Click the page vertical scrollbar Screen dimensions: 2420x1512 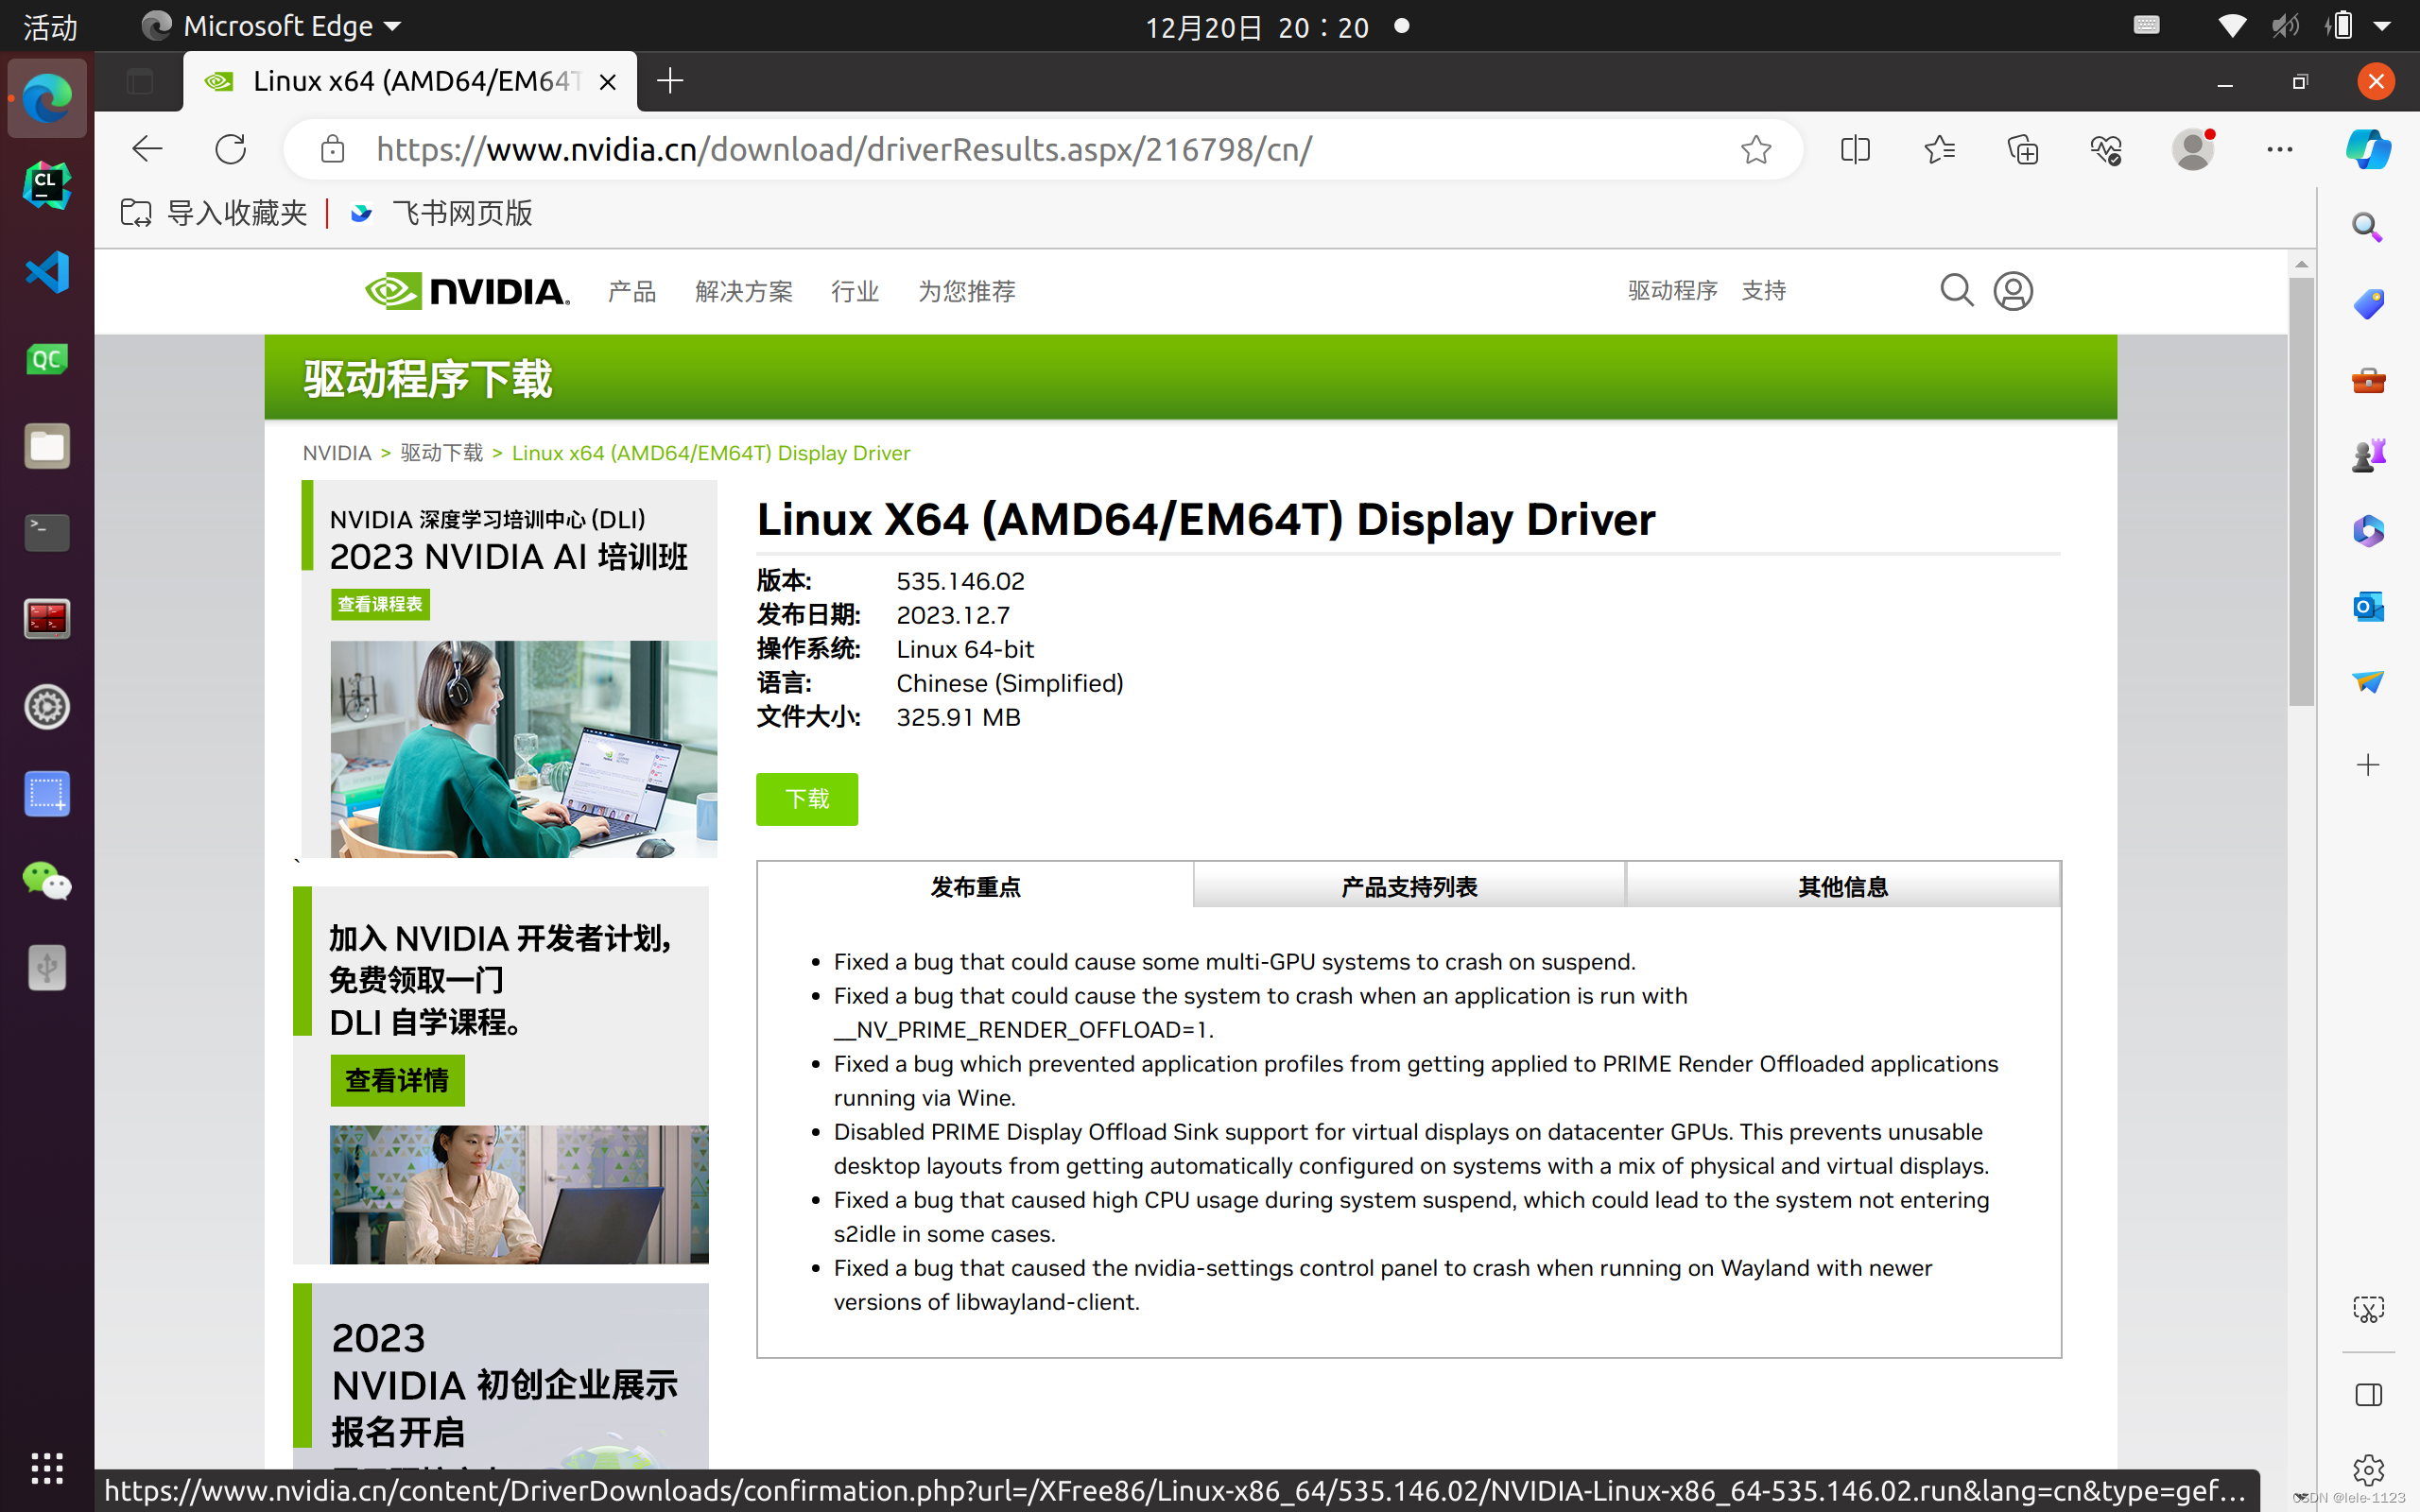coord(2301,490)
